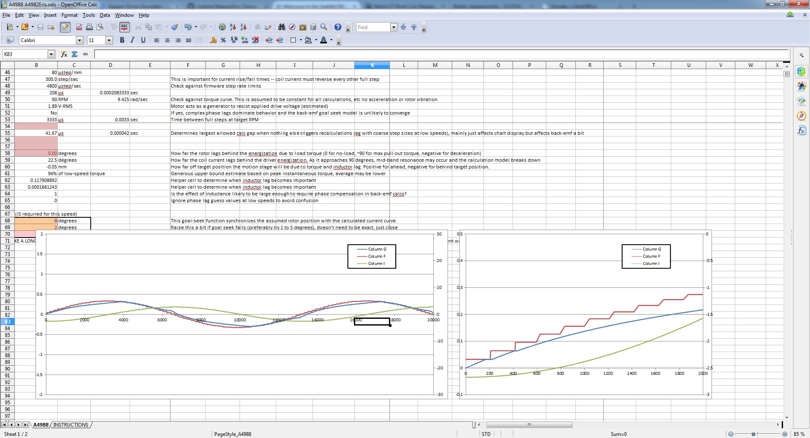810x438 pixels.
Task: Toggle bold formatting
Action: click(x=122, y=40)
